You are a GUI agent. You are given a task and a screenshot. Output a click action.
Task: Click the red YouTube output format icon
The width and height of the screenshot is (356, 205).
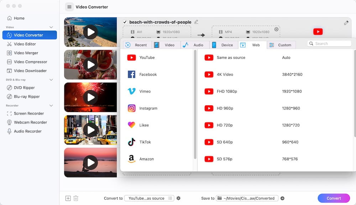pos(318,32)
